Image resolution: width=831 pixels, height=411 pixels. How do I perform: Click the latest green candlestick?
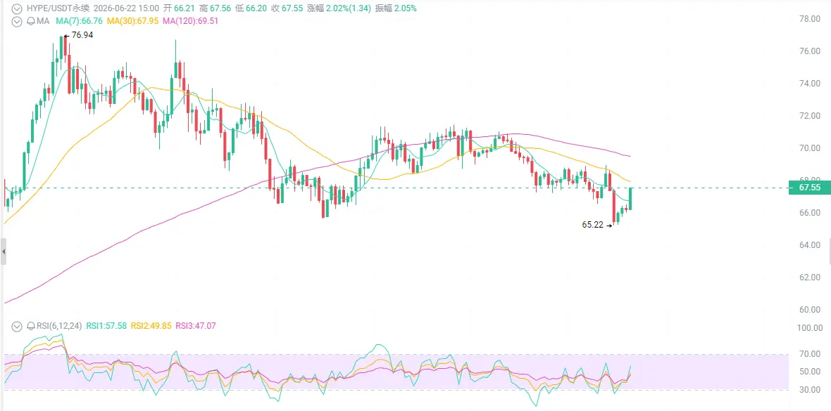click(x=631, y=199)
